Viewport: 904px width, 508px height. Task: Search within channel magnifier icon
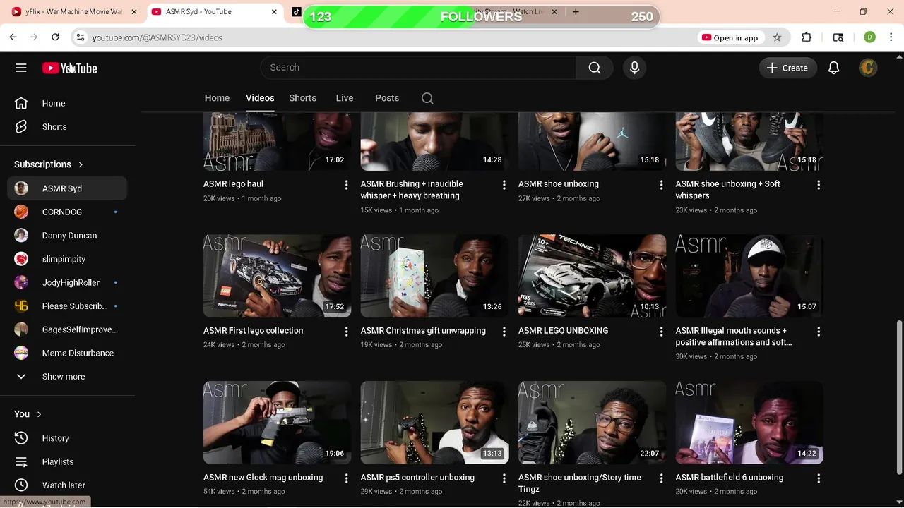pyautogui.click(x=427, y=98)
